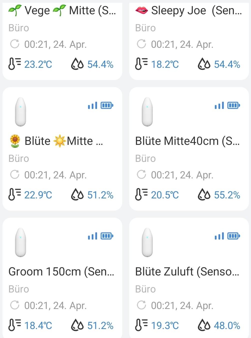251x338 pixels.
Task: Click battery icon on sunflower Blüte Mitte card
Action: click(107, 106)
